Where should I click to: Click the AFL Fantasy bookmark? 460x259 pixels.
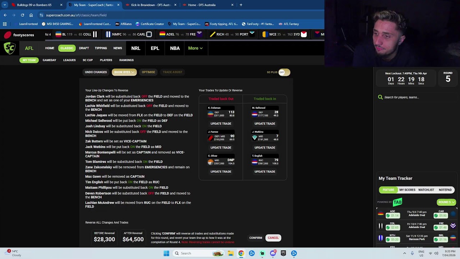[289, 24]
